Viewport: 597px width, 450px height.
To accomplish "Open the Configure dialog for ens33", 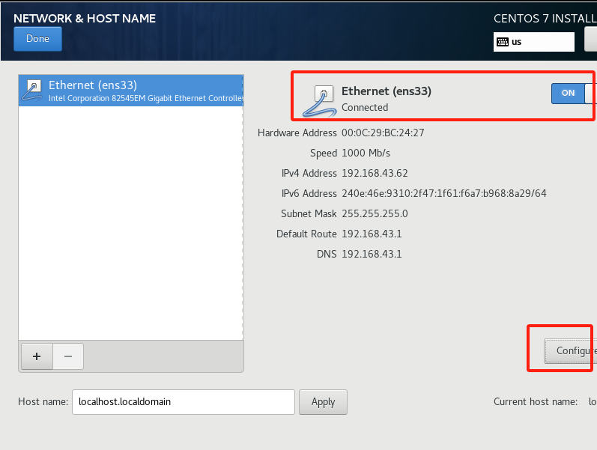I will point(574,350).
